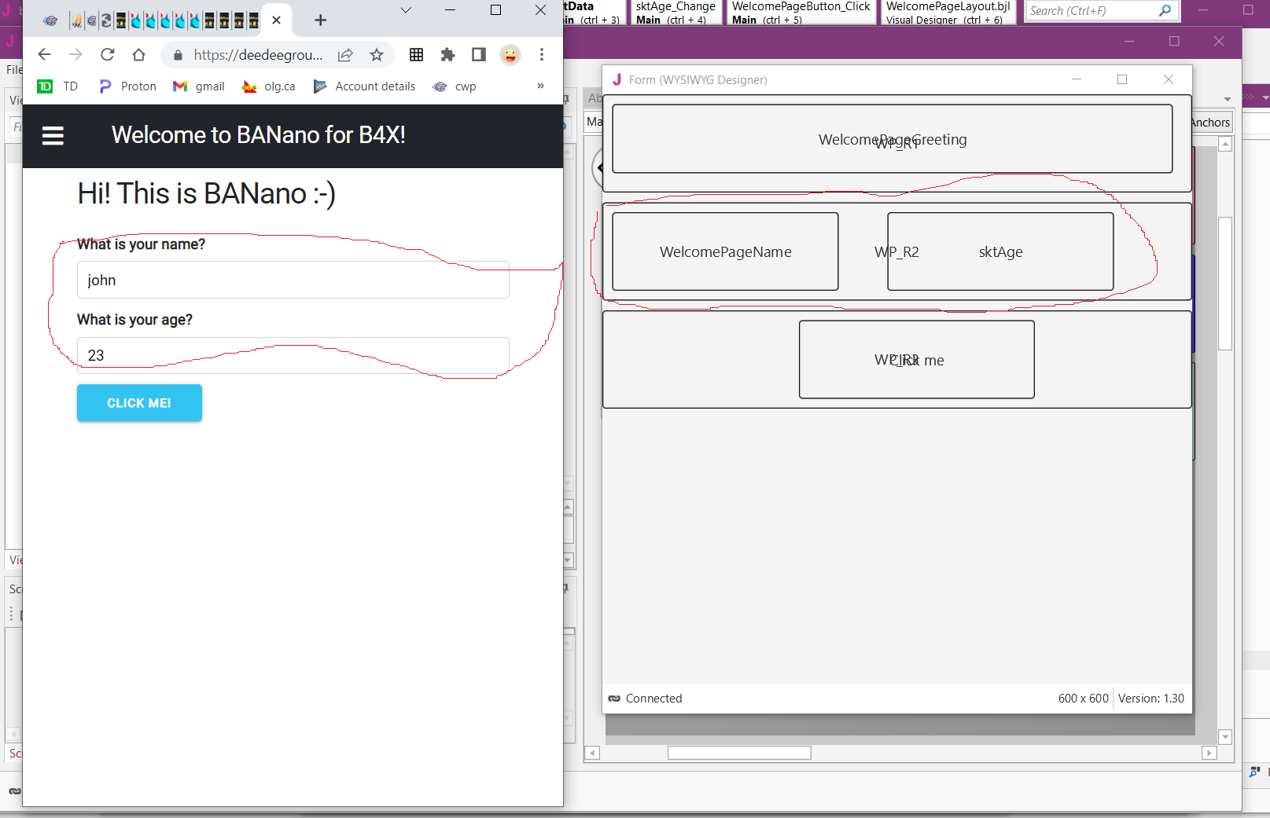This screenshot has height=818, width=1270.
Task: Open the olg.ca bookmark
Action: point(269,86)
